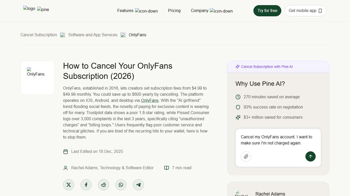This screenshot has width=350, height=196.
Task: Share article on X
Action: point(68,185)
